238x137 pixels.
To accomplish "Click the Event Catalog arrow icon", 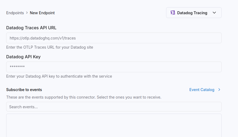I will (x=219, y=90).
